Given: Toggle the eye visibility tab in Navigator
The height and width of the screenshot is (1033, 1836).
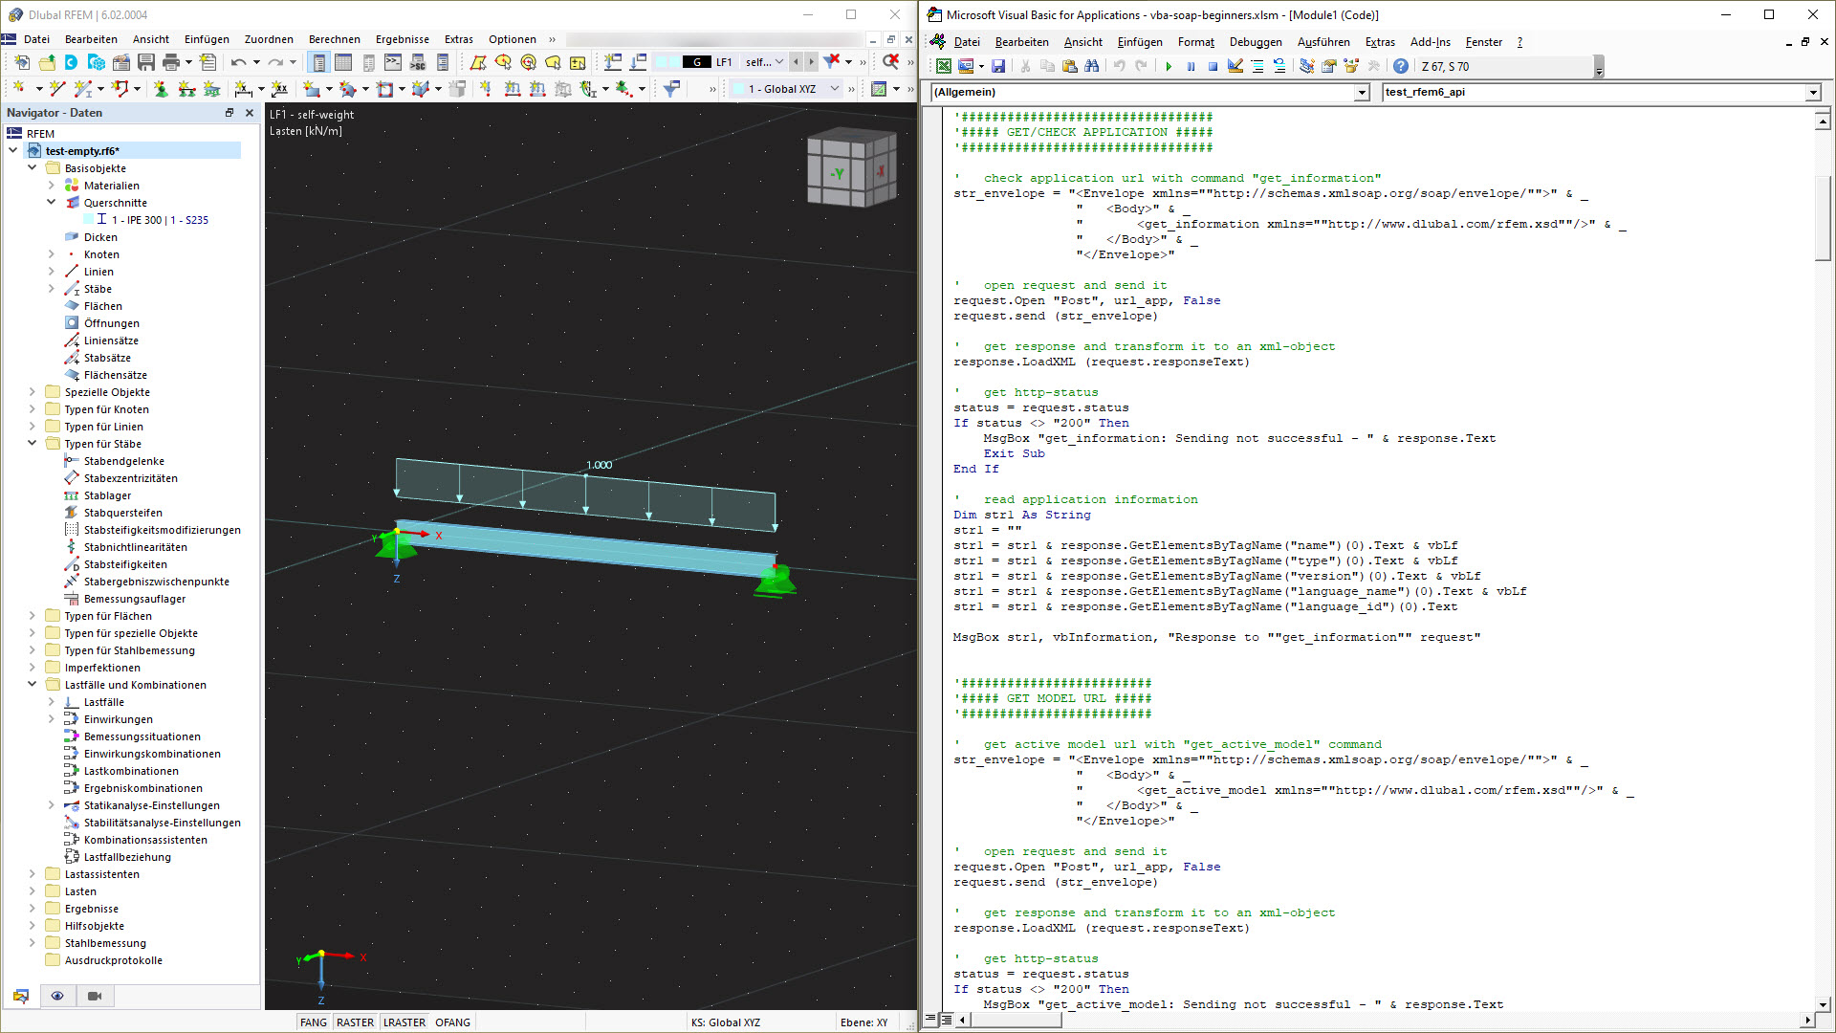Looking at the screenshot, I should point(57,996).
